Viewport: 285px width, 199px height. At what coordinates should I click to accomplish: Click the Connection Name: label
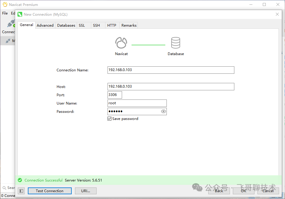(x=72, y=70)
